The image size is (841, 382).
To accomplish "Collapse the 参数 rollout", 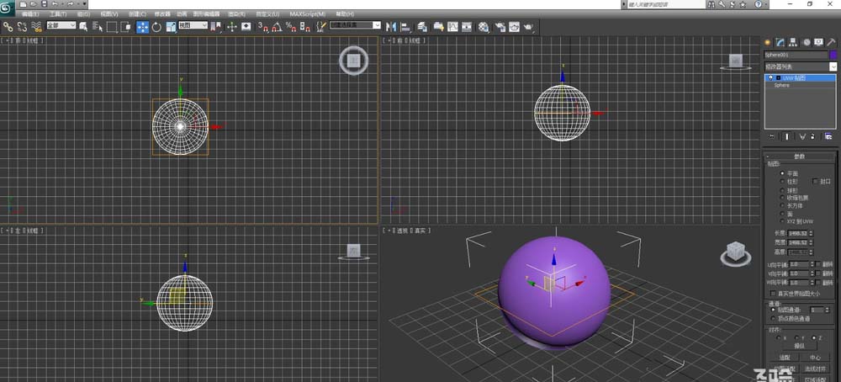I will (x=800, y=157).
